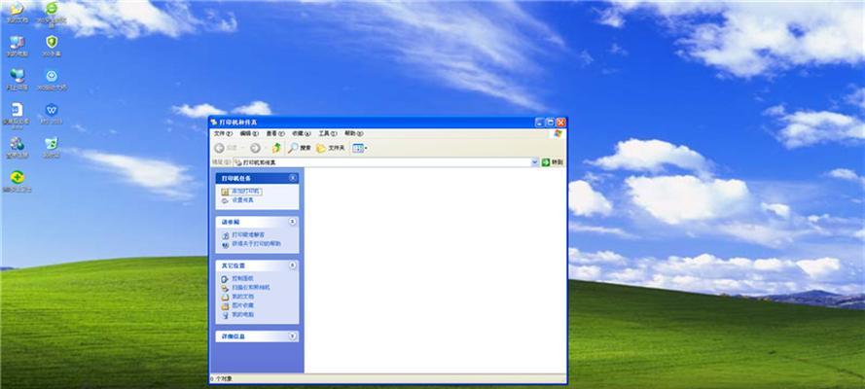865x389 pixels.
Task: Click the address bar field
Action: point(385,162)
